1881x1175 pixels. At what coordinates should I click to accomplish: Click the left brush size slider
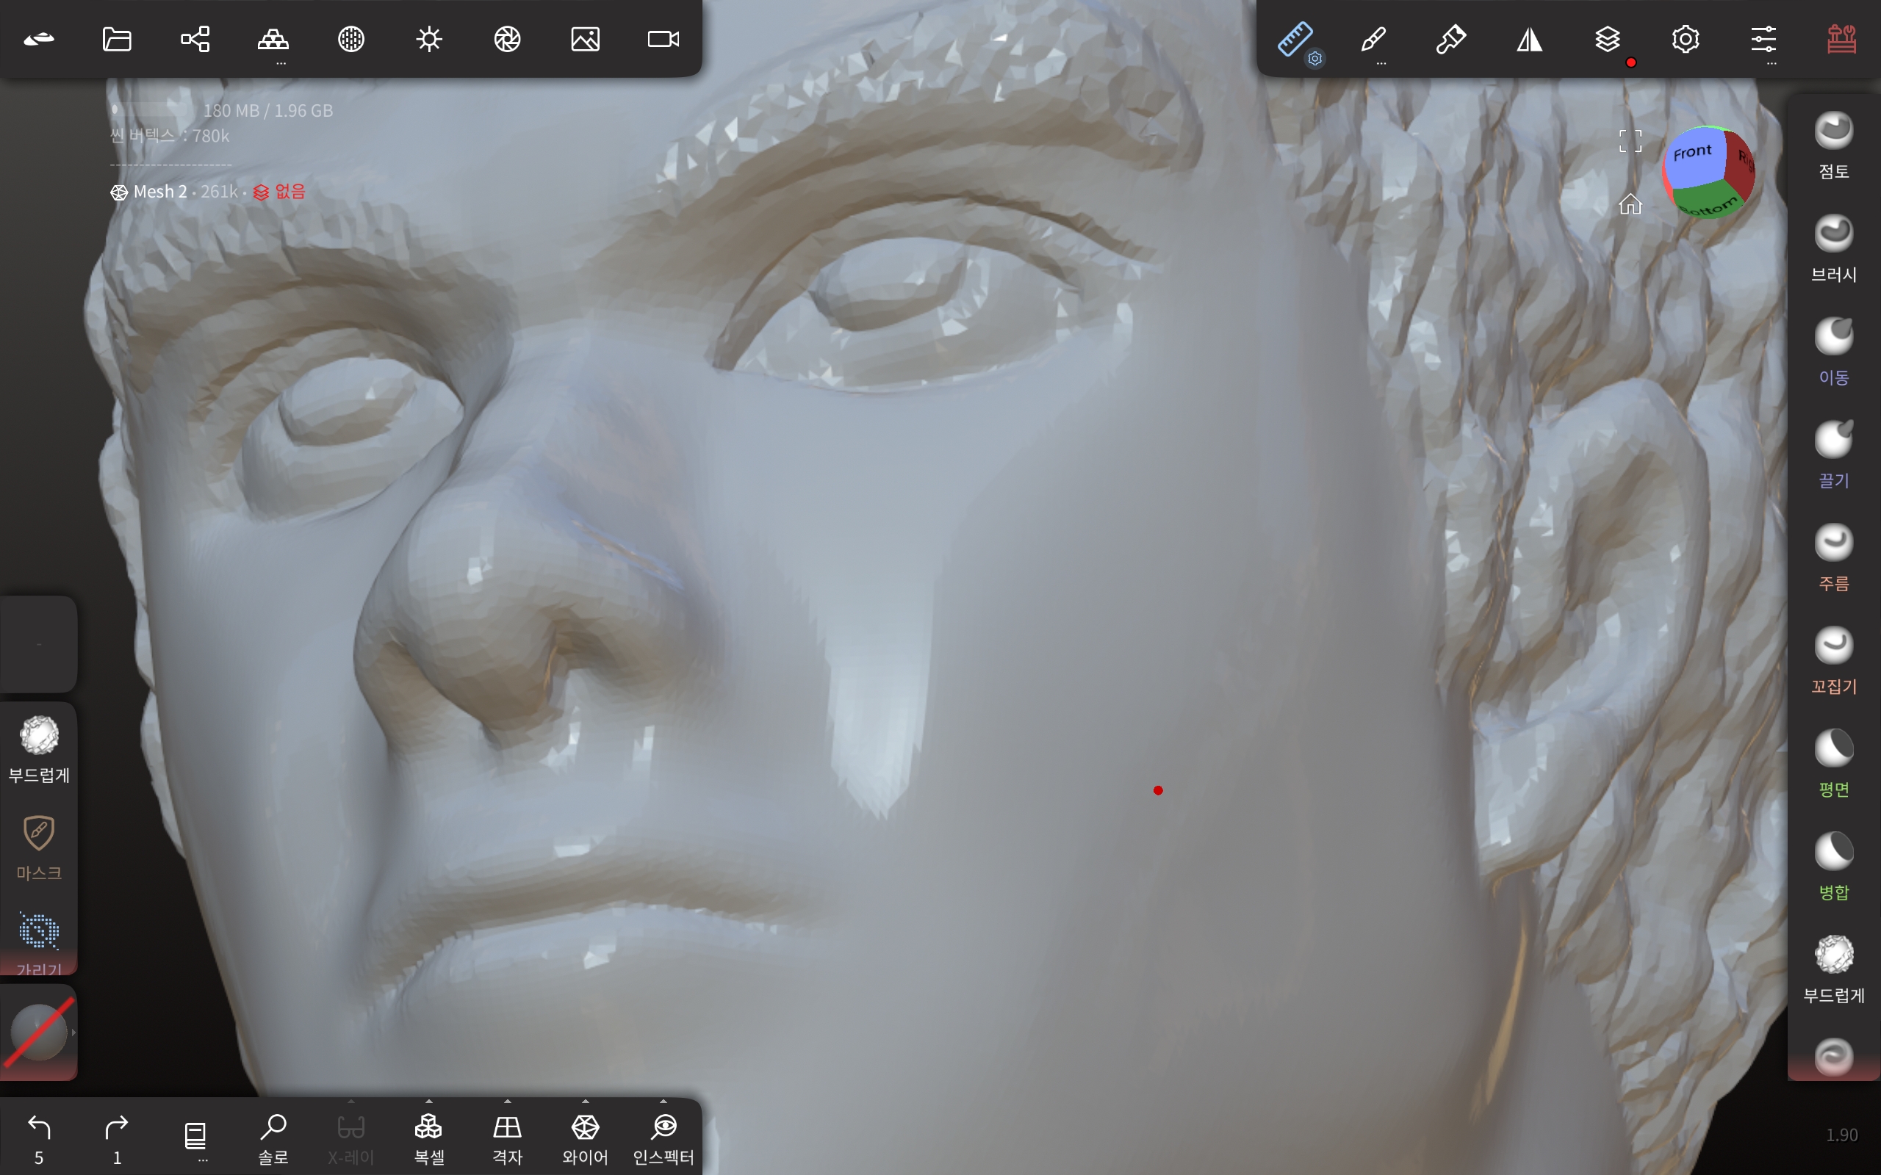[39, 644]
